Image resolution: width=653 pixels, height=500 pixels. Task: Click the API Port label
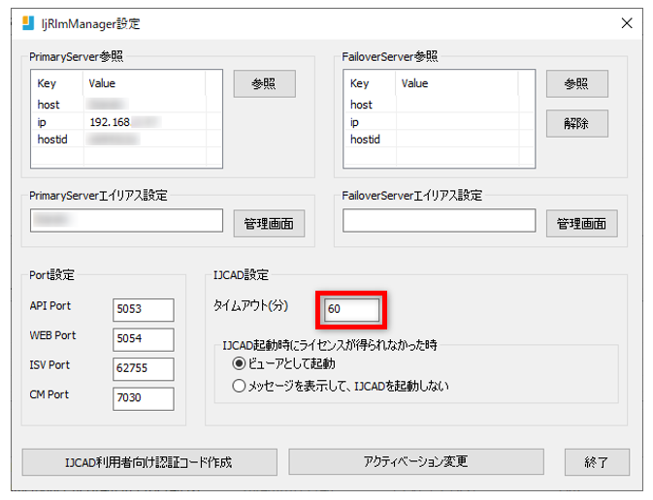(x=50, y=306)
